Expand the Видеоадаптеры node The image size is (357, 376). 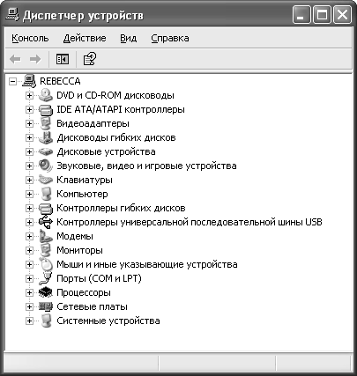point(29,123)
